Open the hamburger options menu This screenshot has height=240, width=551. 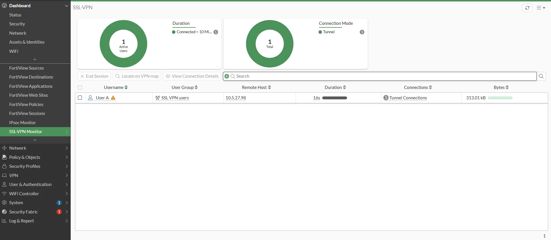point(541,8)
